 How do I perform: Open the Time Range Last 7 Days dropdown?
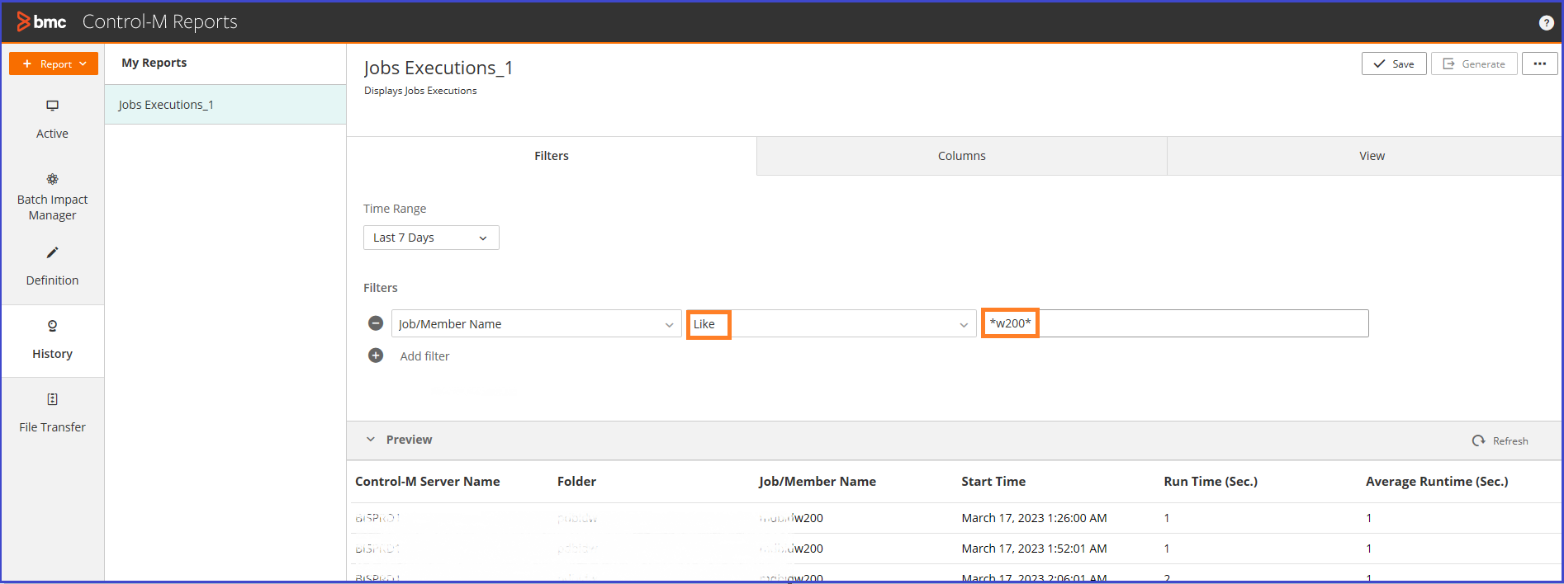pos(431,238)
